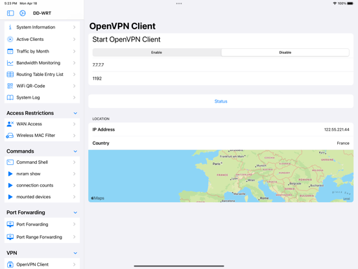Collapse the Access Restrictions section
358x269 pixels.
[75, 113]
